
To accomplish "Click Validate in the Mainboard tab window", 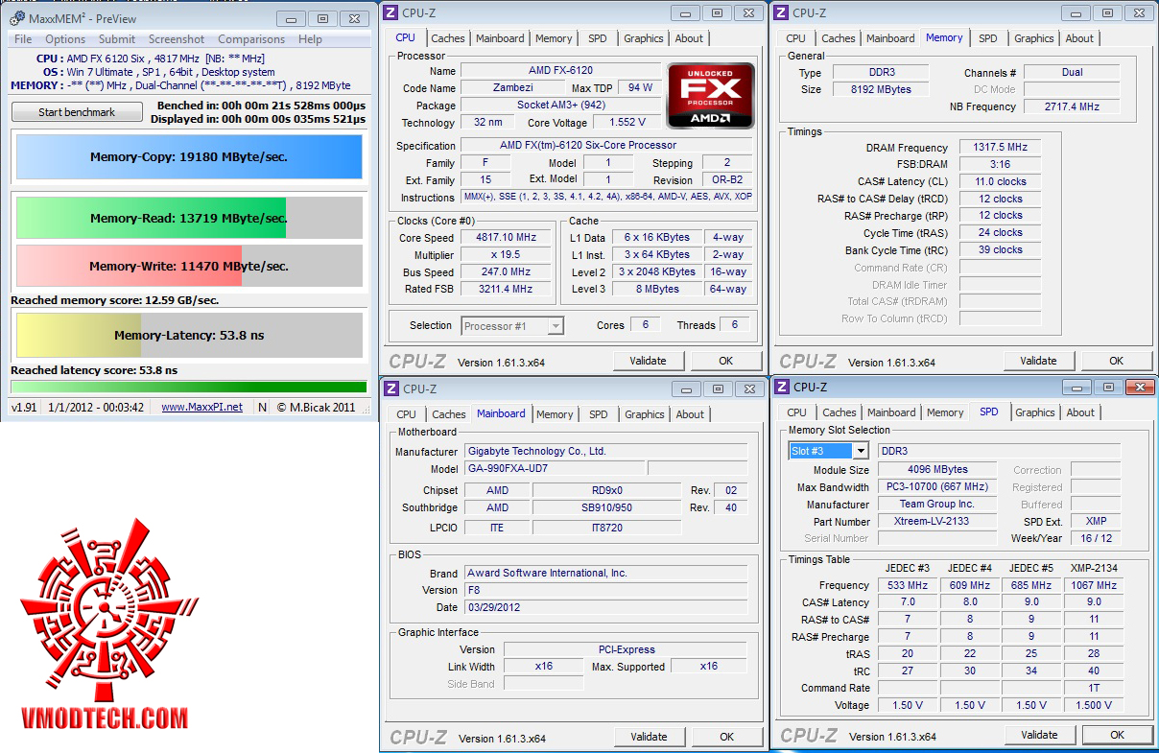I will click(x=649, y=737).
